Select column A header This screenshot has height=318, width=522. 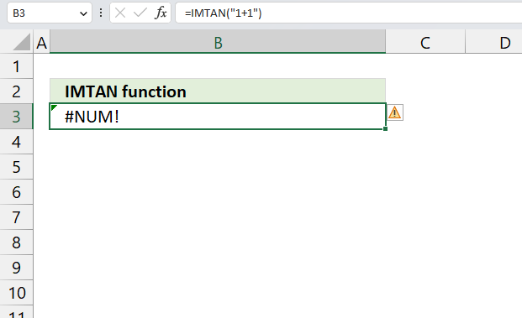[42, 42]
